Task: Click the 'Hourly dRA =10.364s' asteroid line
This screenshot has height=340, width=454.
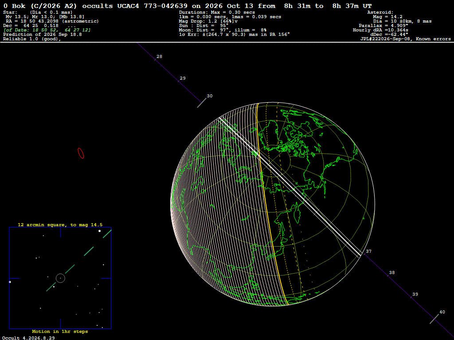Action: tap(380, 30)
